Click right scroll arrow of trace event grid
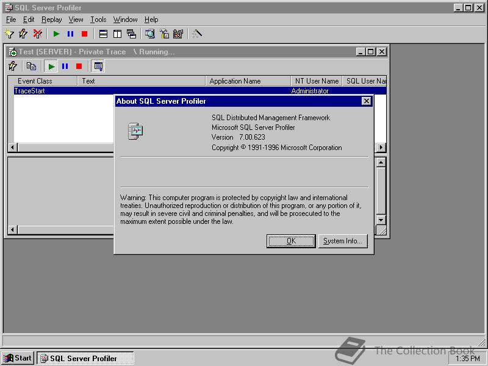488x366 pixels. (381, 147)
